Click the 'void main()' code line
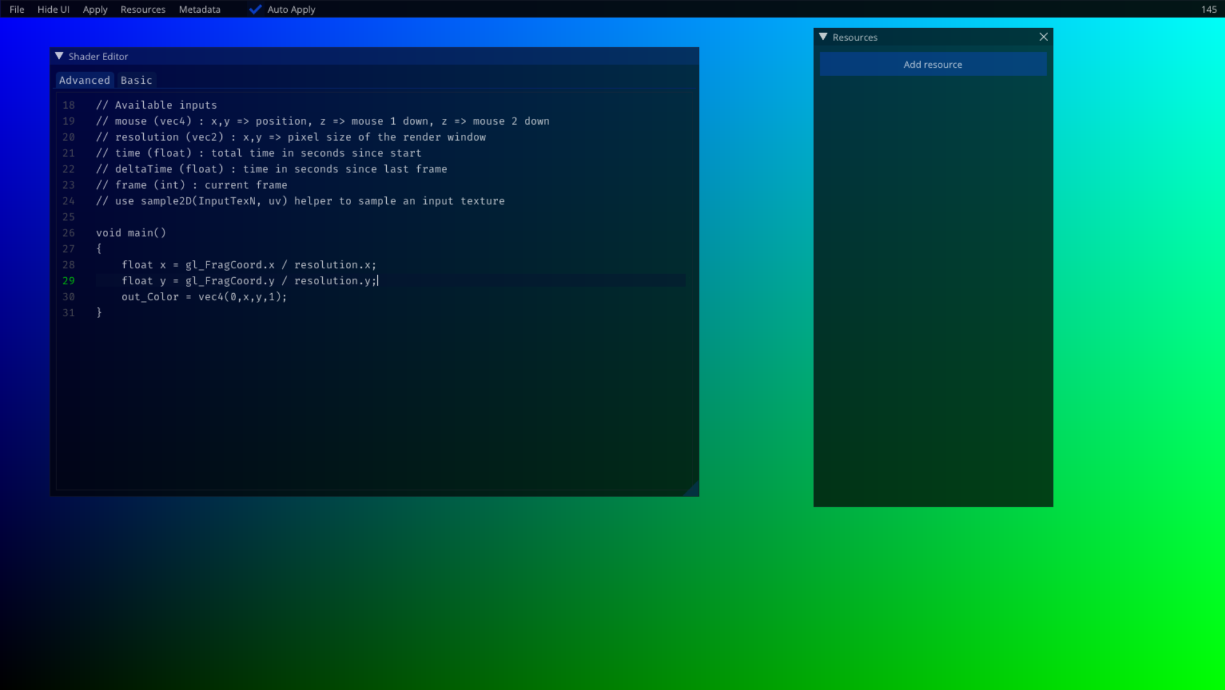The height and width of the screenshot is (690, 1225). click(x=131, y=233)
